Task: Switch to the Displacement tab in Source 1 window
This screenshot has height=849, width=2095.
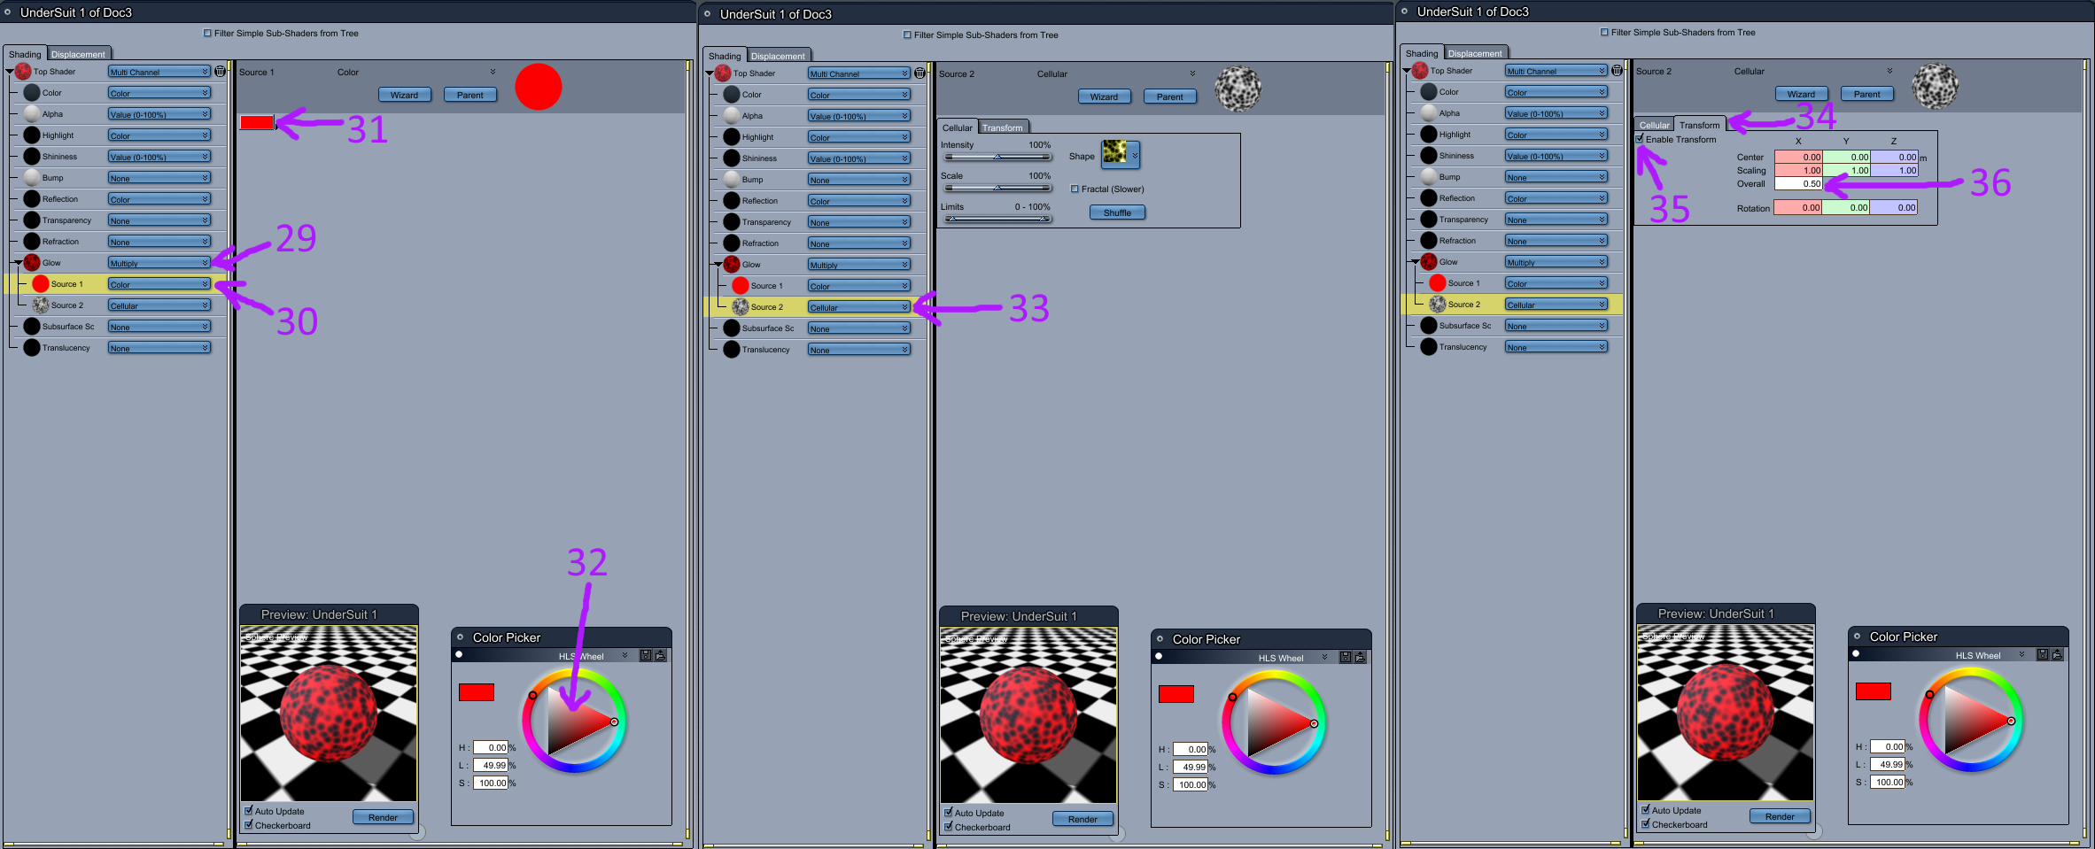Action: [x=78, y=54]
